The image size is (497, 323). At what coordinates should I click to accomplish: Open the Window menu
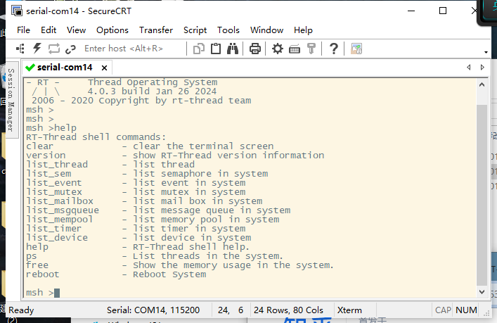coord(266,30)
